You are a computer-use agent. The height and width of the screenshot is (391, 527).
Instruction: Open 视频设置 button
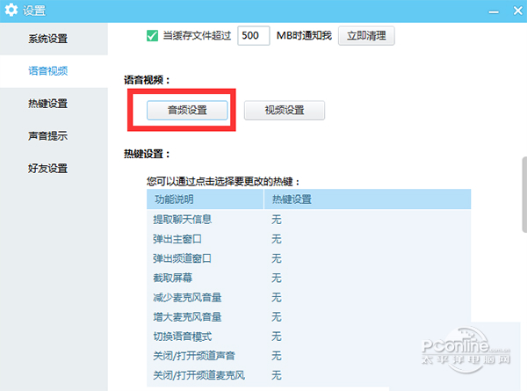click(285, 110)
